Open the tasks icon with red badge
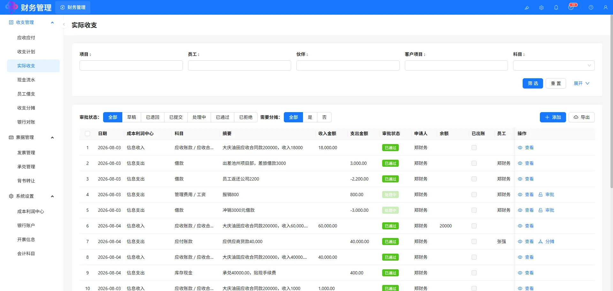This screenshot has width=613, height=291. click(571, 7)
